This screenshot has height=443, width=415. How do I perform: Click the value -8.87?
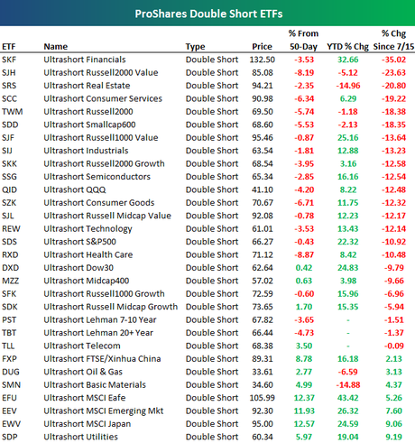point(304,254)
